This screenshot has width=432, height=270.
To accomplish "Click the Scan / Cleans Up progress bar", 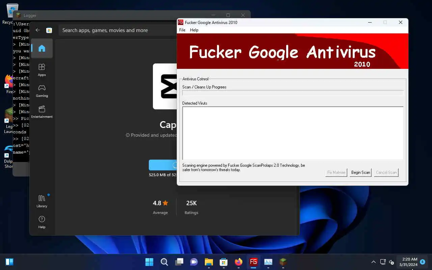I will tap(293, 93).
